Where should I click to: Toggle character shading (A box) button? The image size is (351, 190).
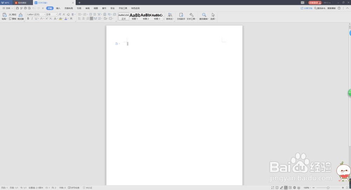point(71,19)
